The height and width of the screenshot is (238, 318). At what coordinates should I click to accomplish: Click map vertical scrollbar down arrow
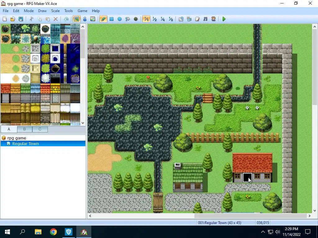(315, 210)
